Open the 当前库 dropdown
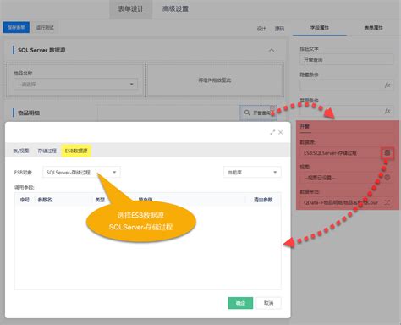 click(252, 172)
